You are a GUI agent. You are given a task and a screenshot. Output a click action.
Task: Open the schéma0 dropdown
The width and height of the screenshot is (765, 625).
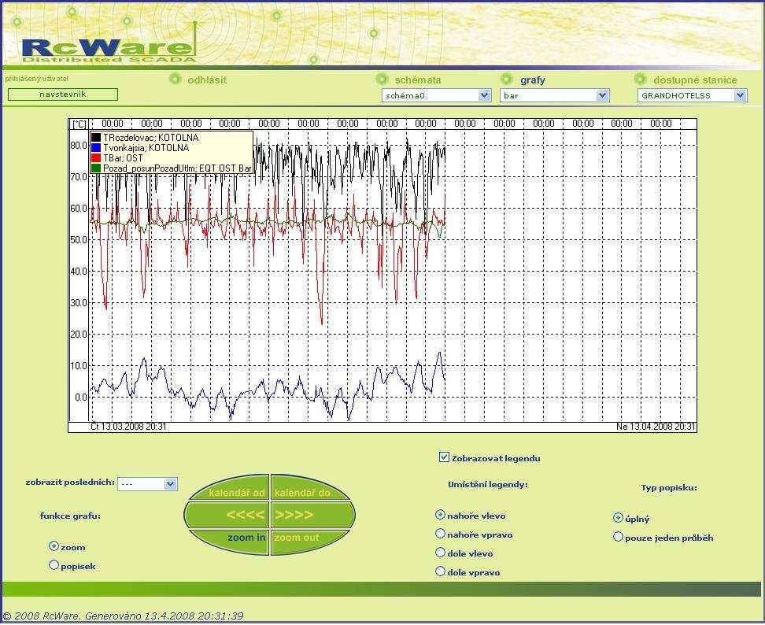pyautogui.click(x=436, y=95)
